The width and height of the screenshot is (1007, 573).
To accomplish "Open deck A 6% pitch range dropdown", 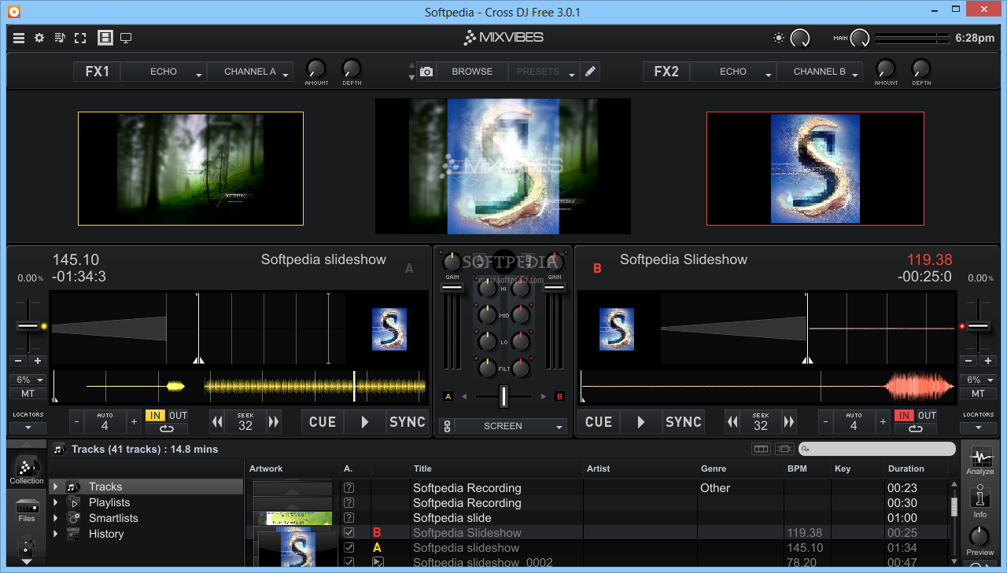I will pyautogui.click(x=28, y=380).
